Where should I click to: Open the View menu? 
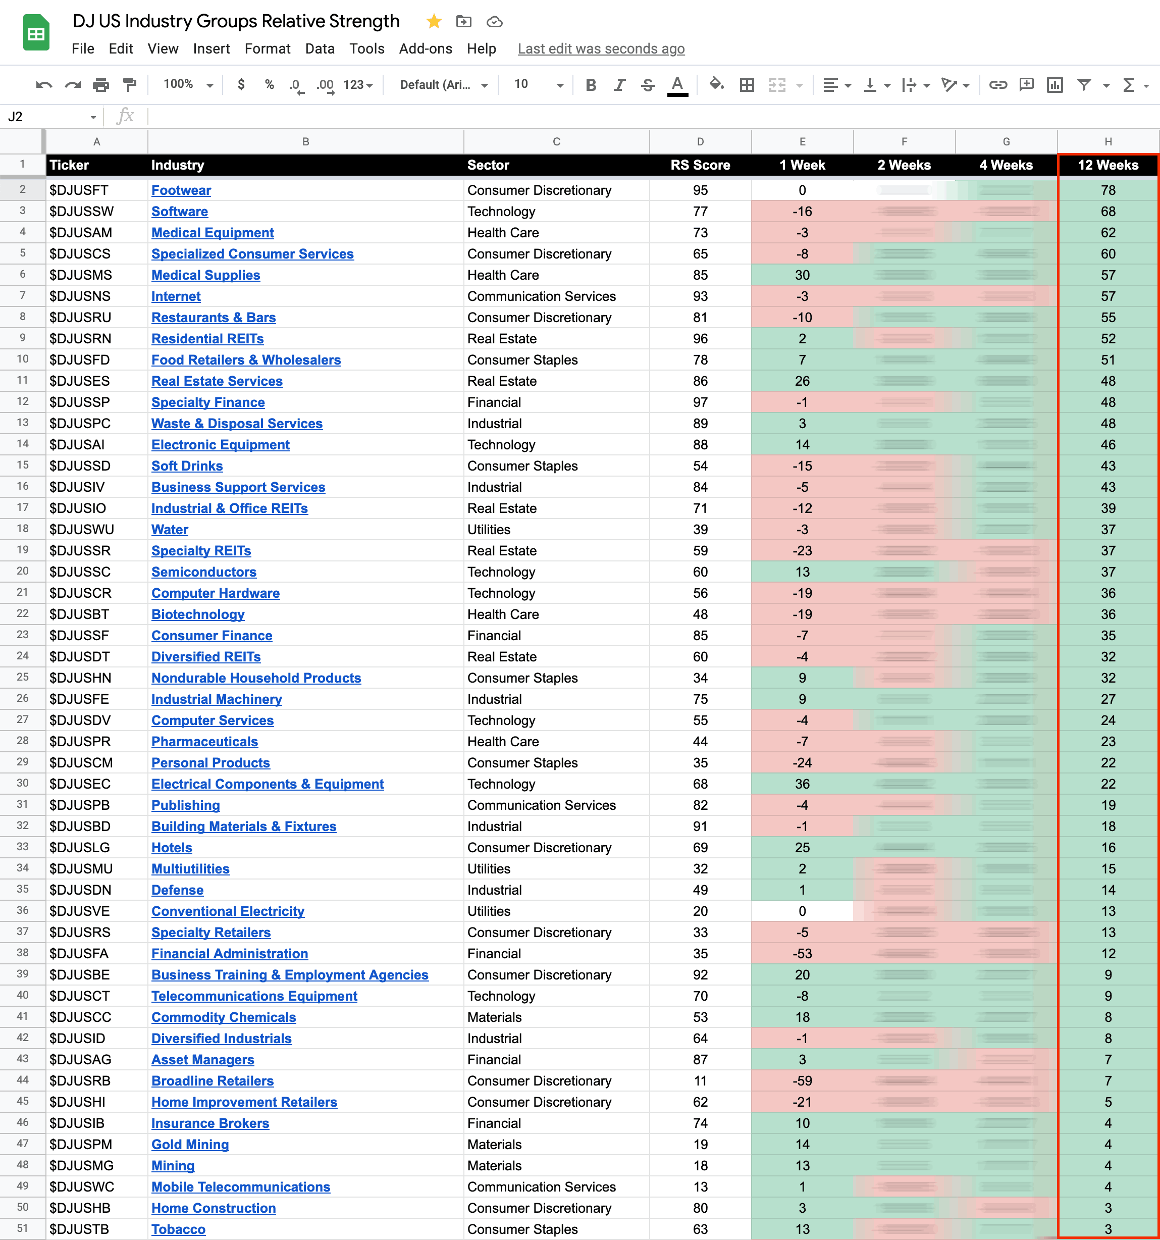163,48
